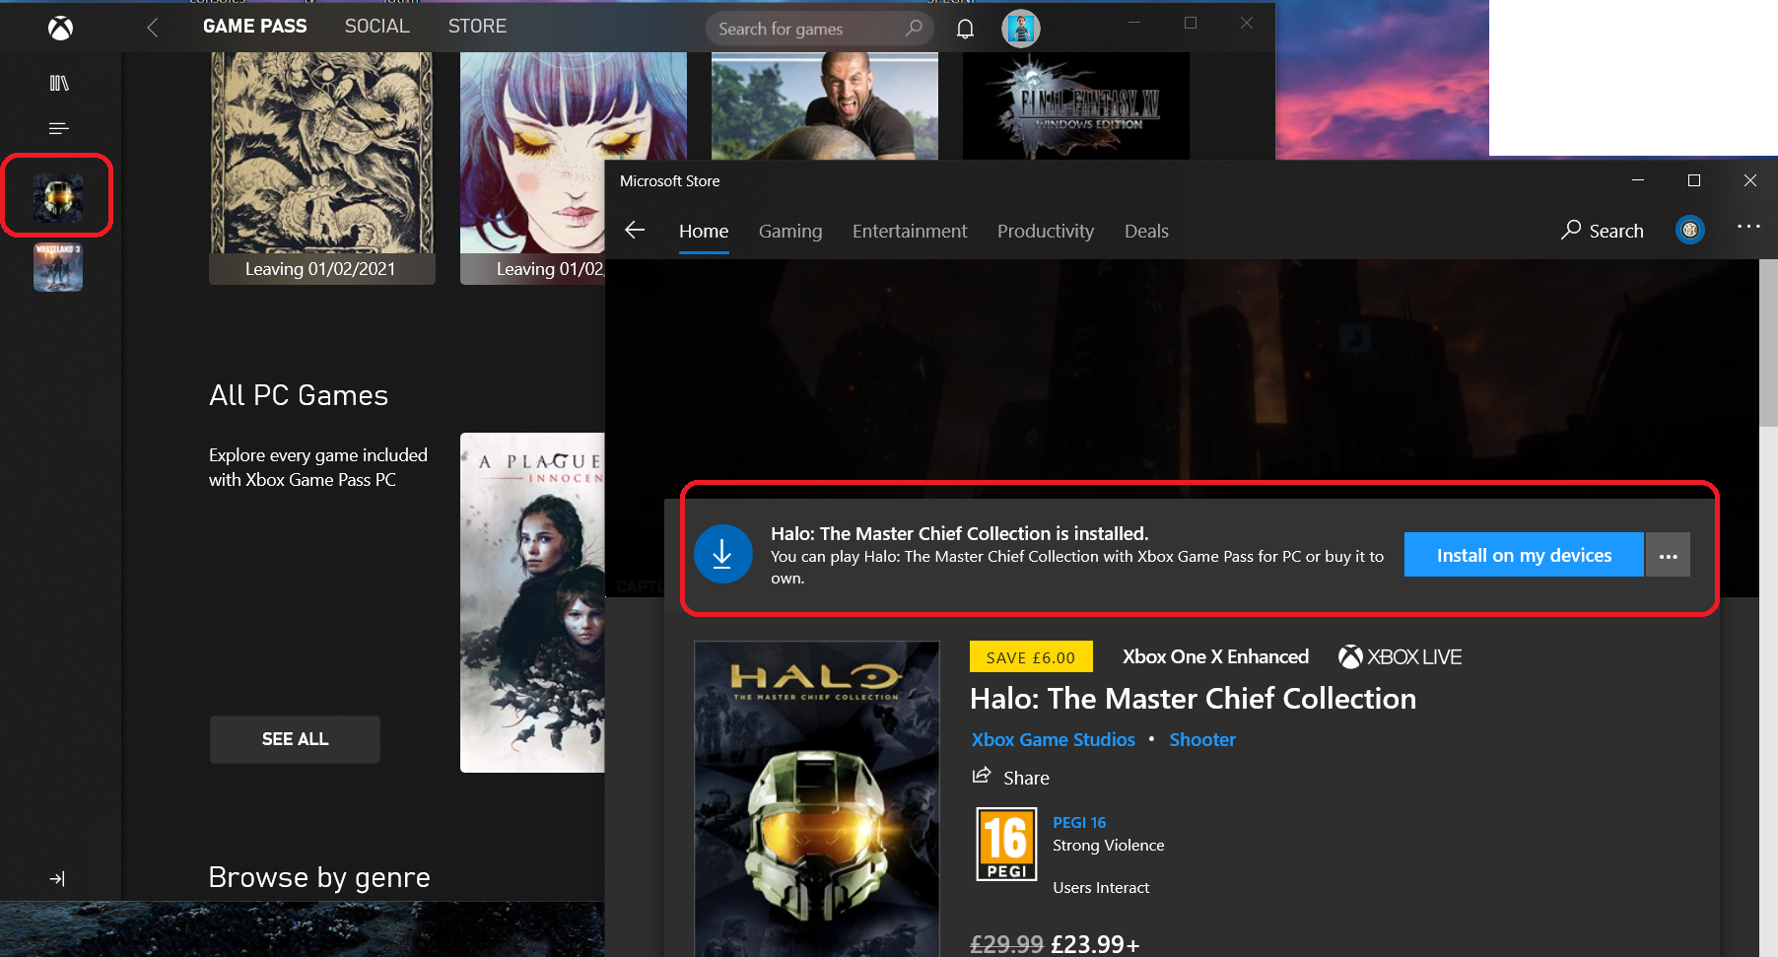Click Install on my devices button
Viewport: 1778px width, 957px height.
[x=1524, y=555]
